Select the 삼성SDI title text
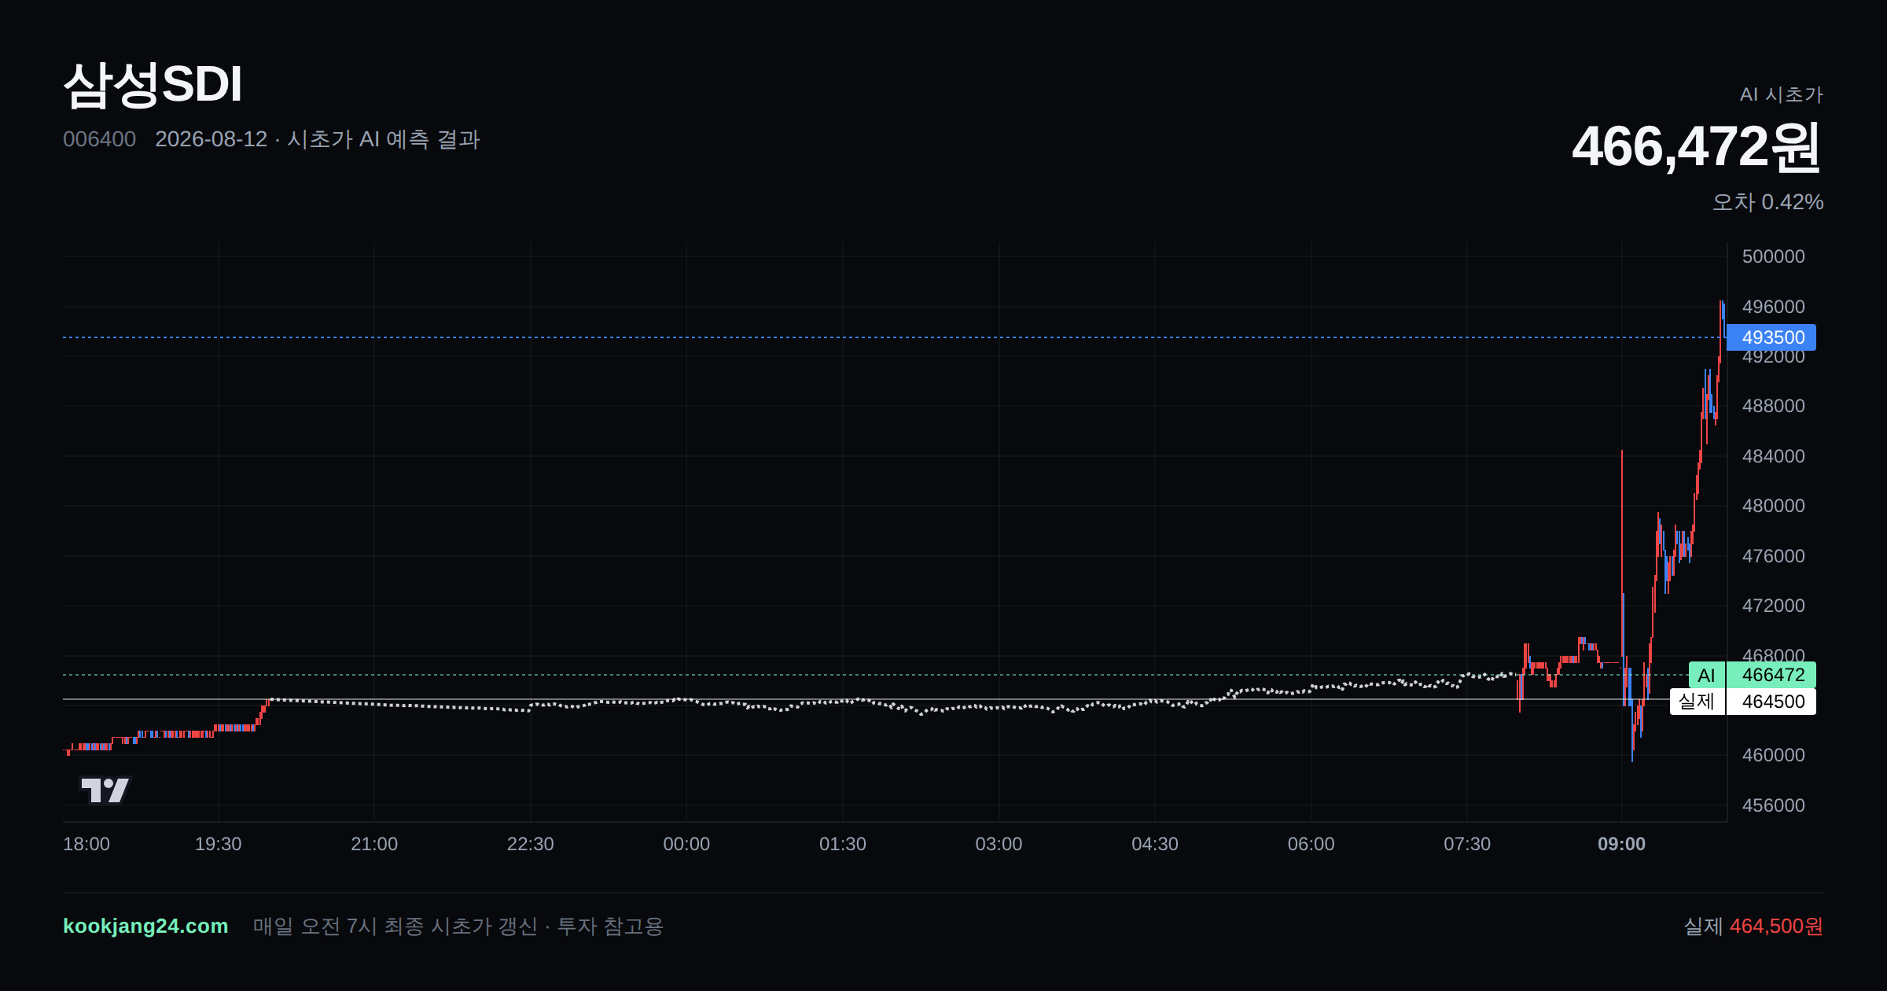This screenshot has width=1887, height=991. tap(153, 84)
